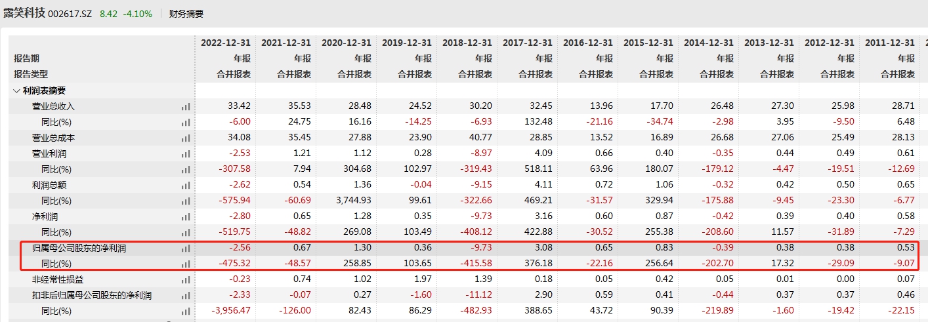
Task: Open chart icon for 营业利润 row
Action: coord(186,153)
